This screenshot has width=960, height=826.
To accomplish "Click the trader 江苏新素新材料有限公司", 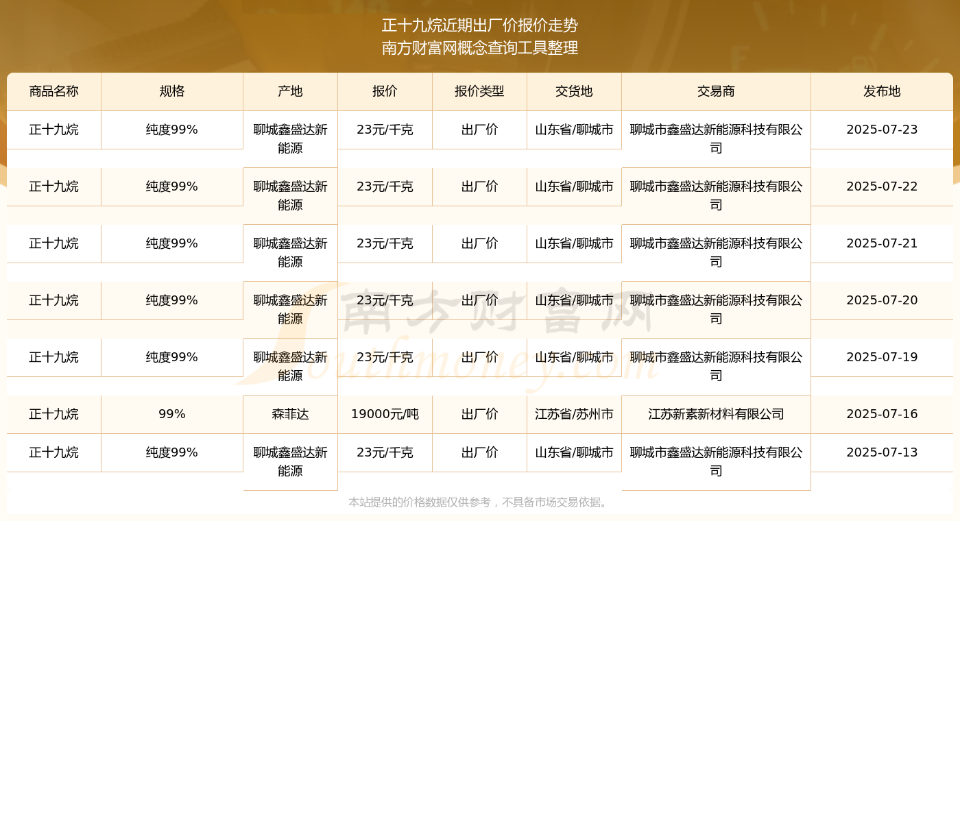I will click(717, 414).
